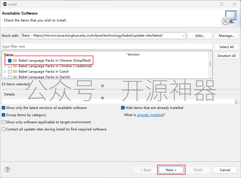The height and width of the screenshot is (178, 241).
Task: Click Select All
Action: (x=226, y=47)
